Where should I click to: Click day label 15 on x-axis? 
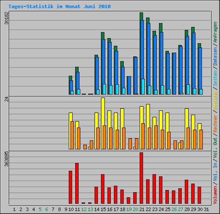click(103, 209)
